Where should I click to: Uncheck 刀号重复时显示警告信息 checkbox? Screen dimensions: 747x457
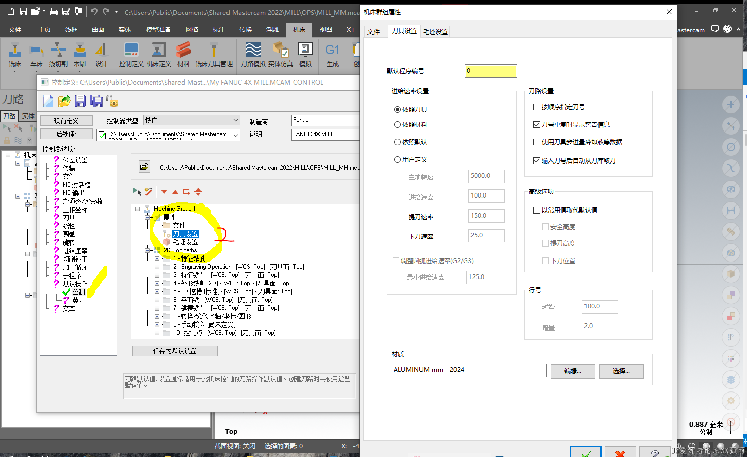click(x=537, y=124)
